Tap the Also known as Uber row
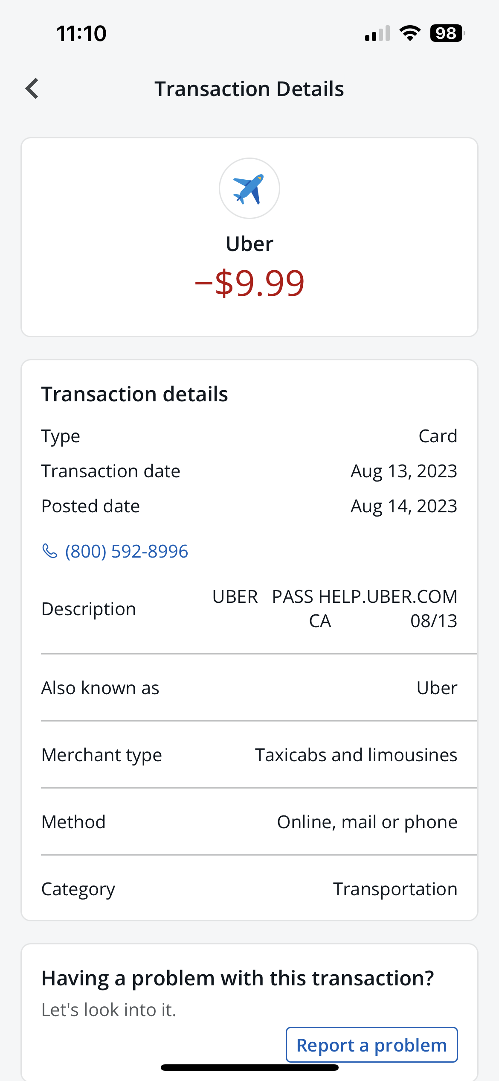This screenshot has width=499, height=1081. click(x=249, y=688)
